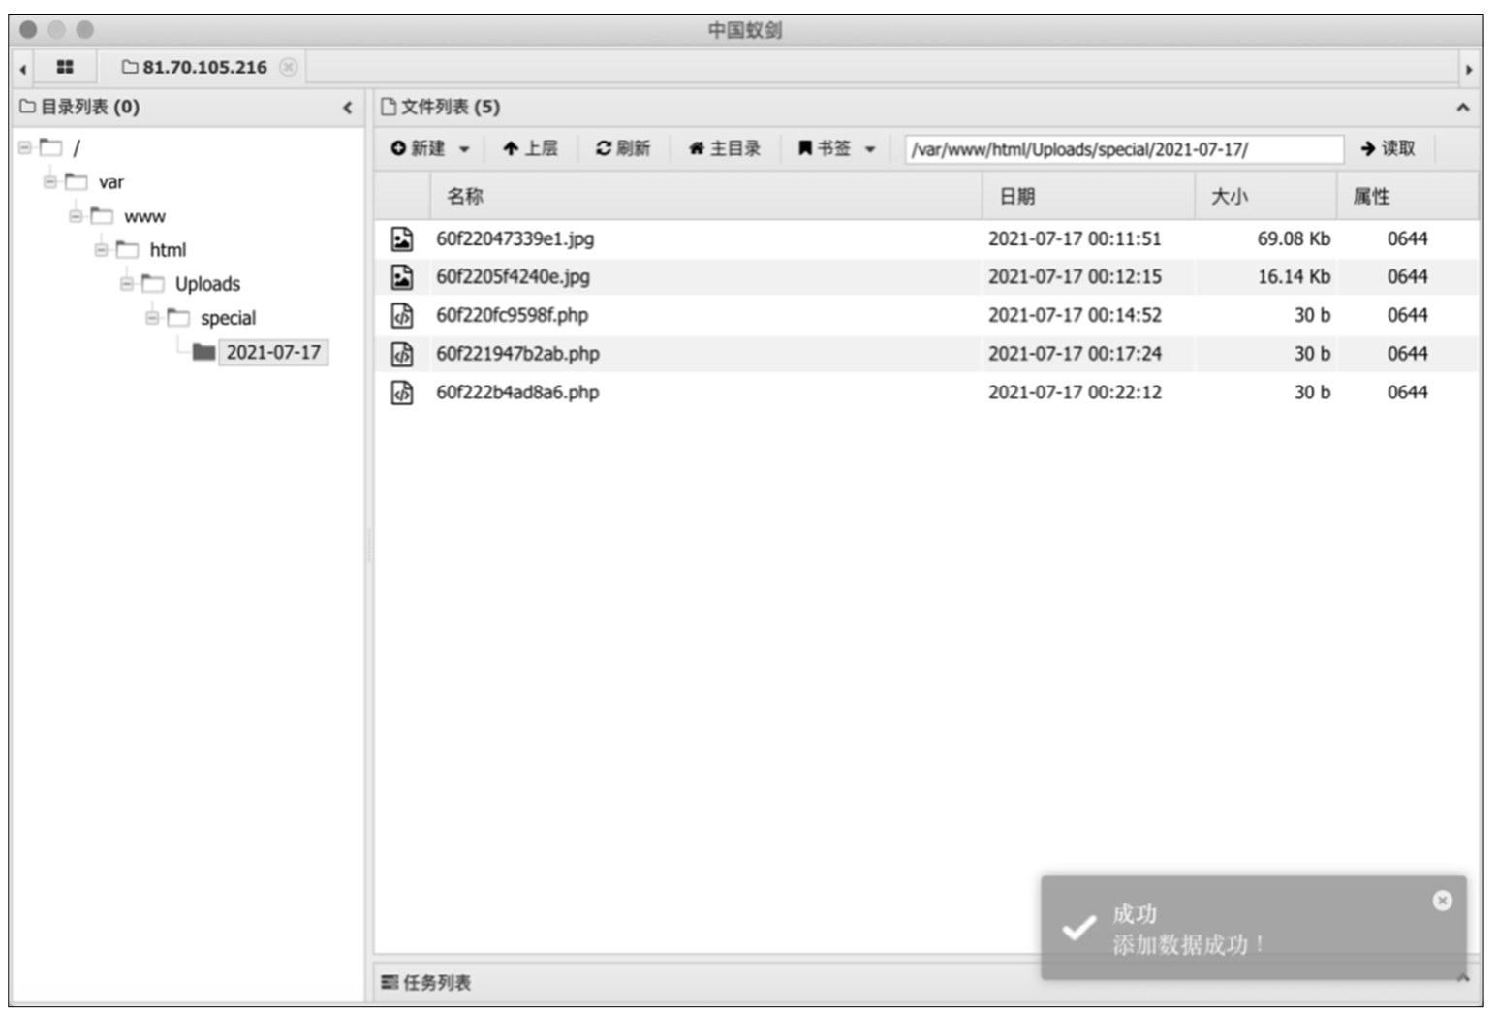Collapse the file list panel
Image resolution: width=1498 pixels, height=1014 pixels.
coord(1462,108)
